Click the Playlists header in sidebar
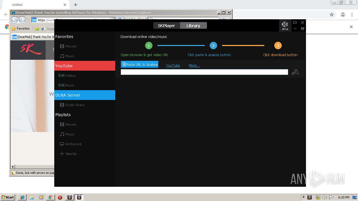Viewport: 358px width, 201px height. click(63, 115)
